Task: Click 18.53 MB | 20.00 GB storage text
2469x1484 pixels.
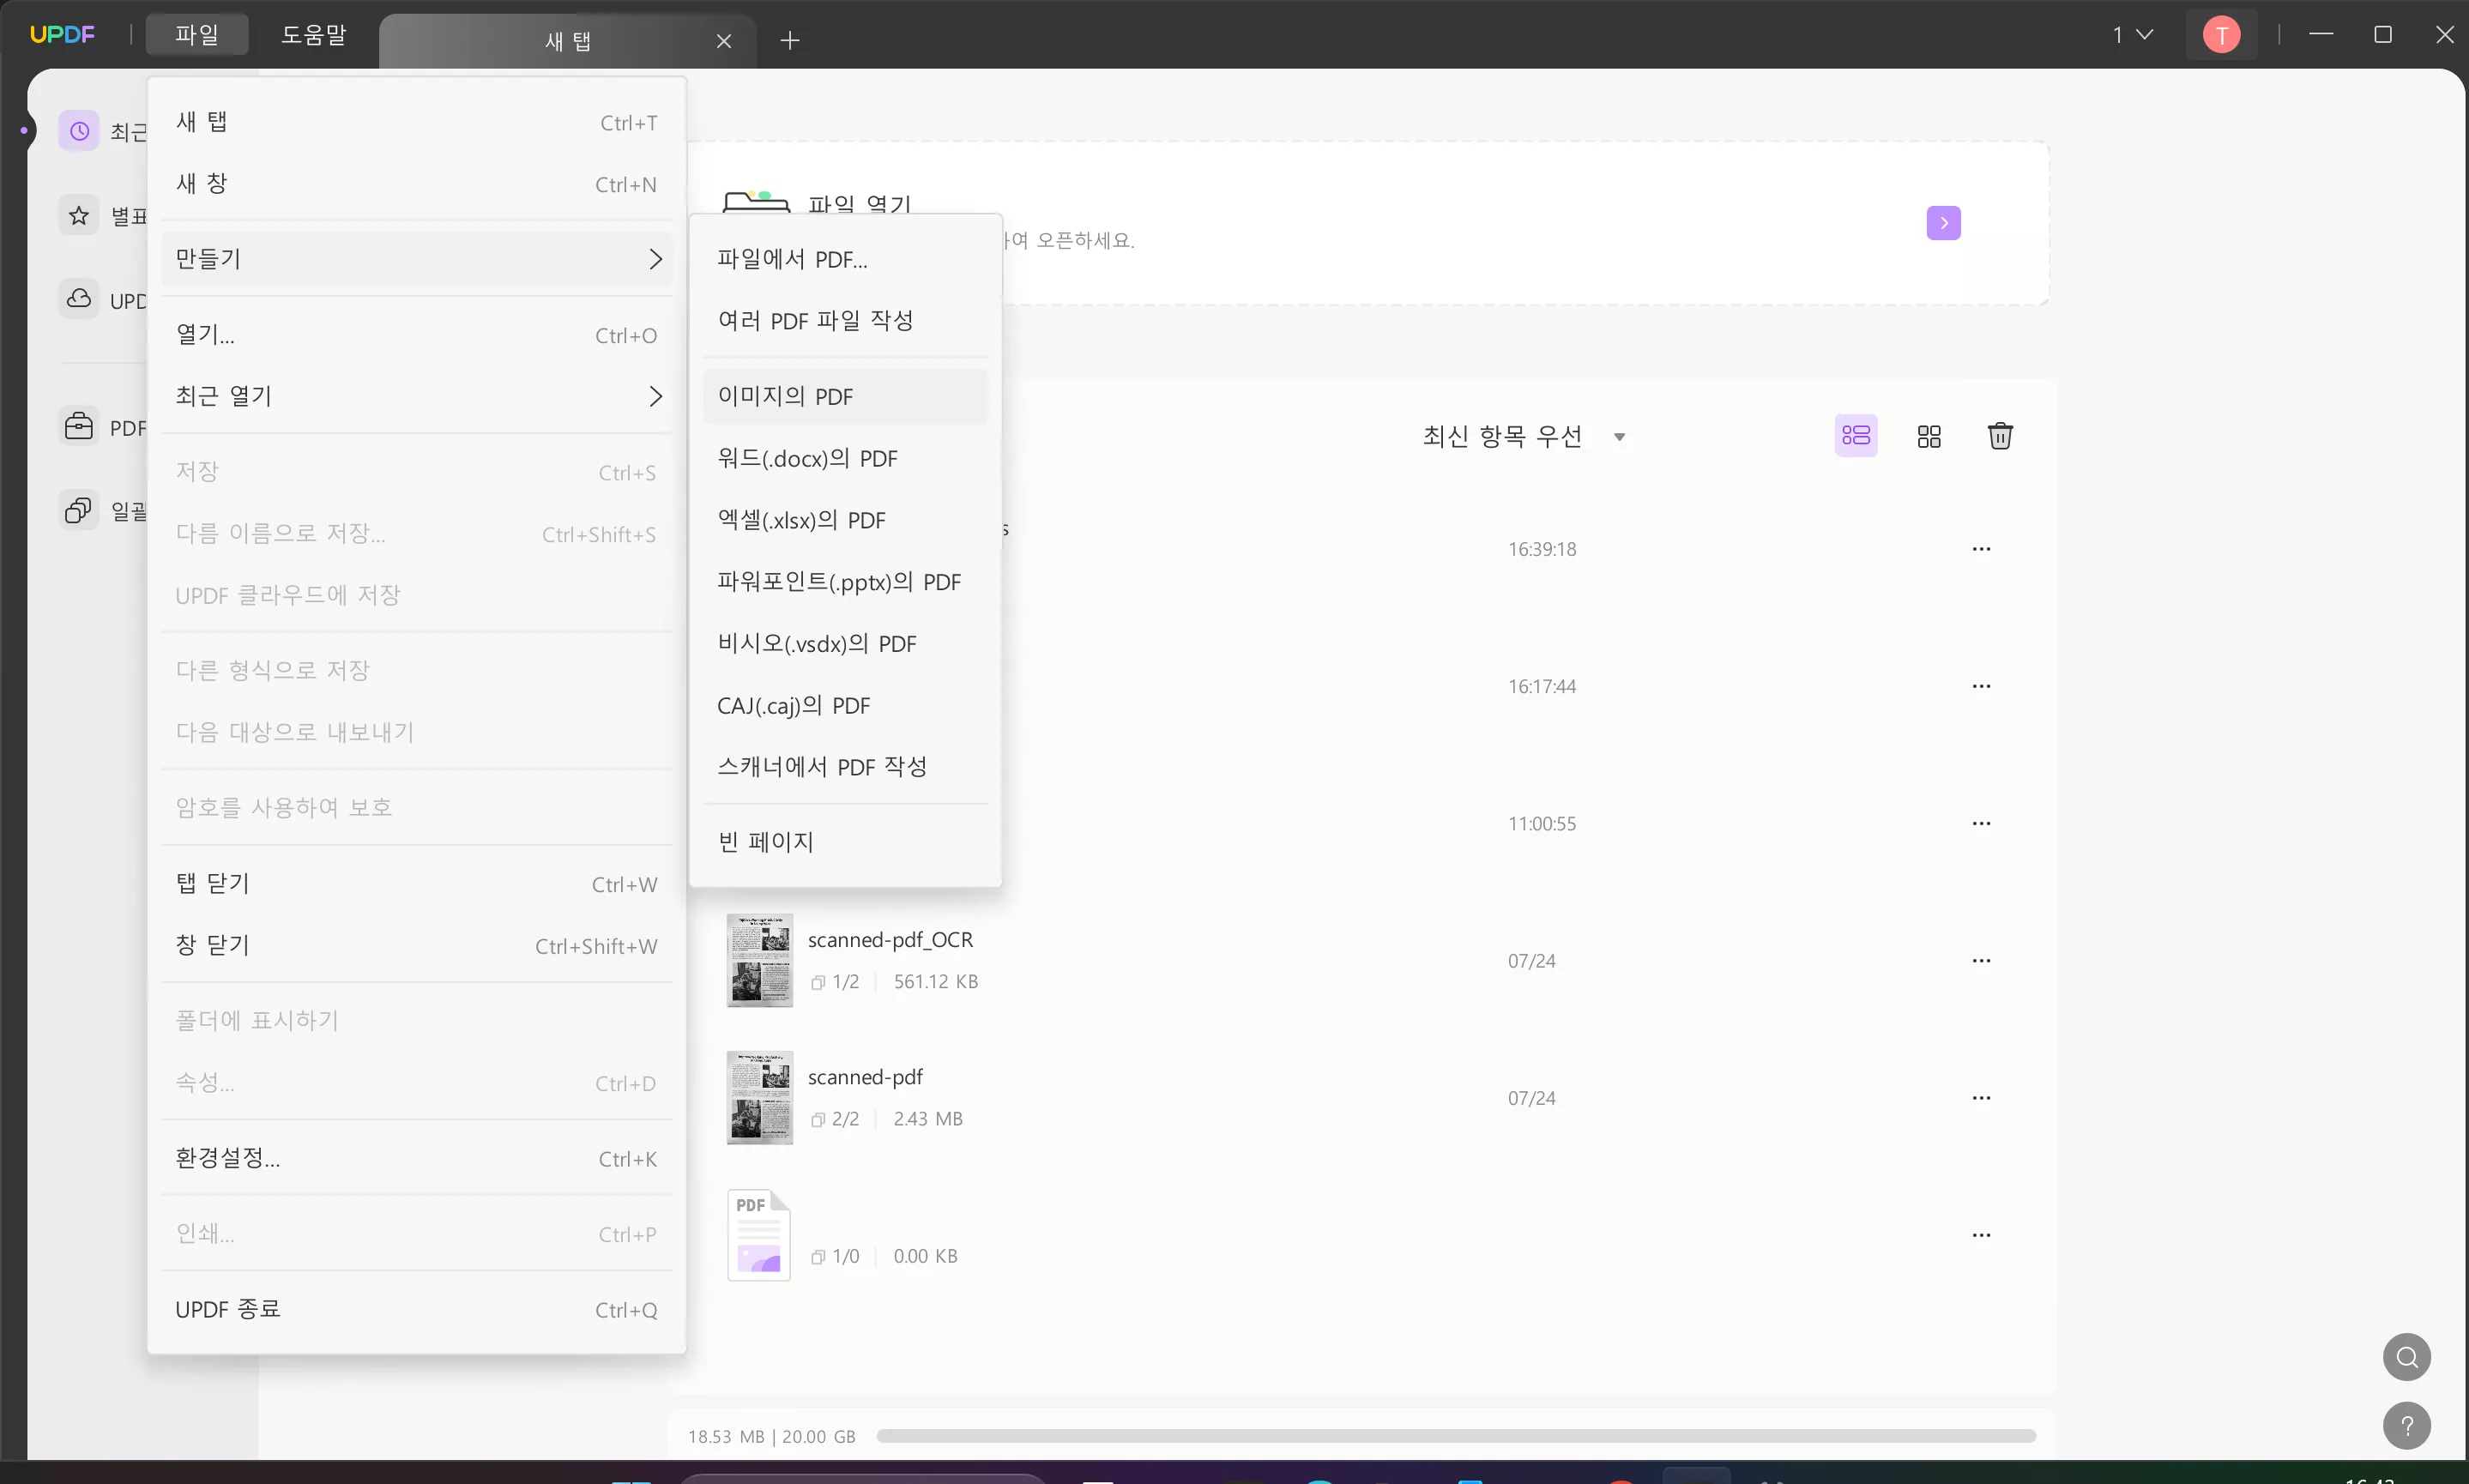Action: point(771,1437)
